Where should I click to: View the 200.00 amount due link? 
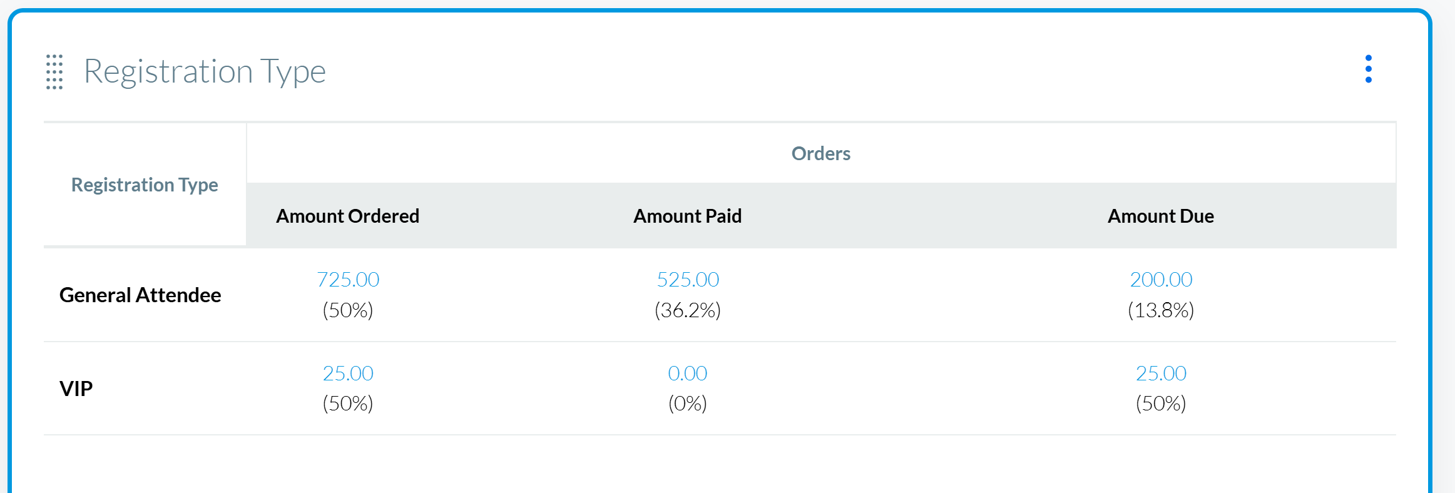pos(1161,279)
